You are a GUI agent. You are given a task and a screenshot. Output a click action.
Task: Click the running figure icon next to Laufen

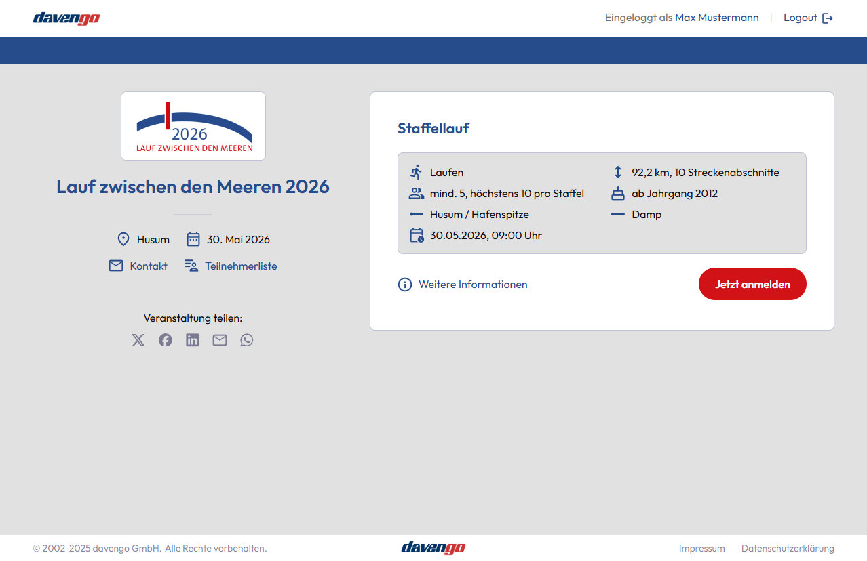pyautogui.click(x=417, y=172)
